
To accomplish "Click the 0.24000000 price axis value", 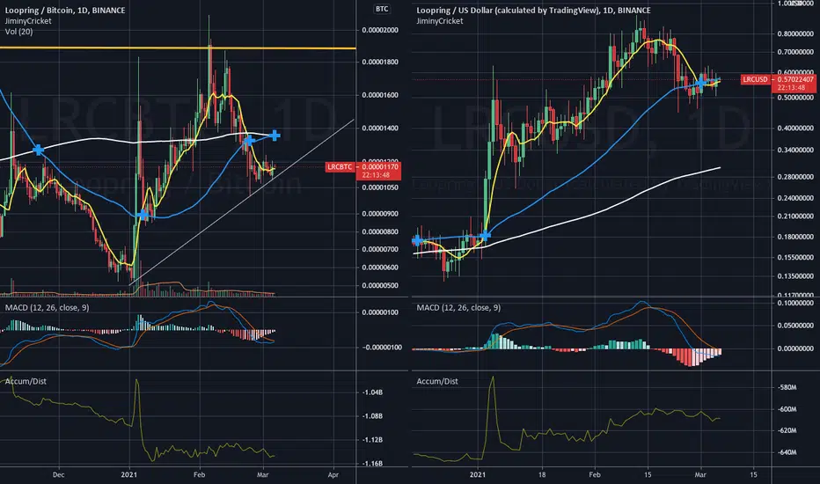I will coord(795,198).
